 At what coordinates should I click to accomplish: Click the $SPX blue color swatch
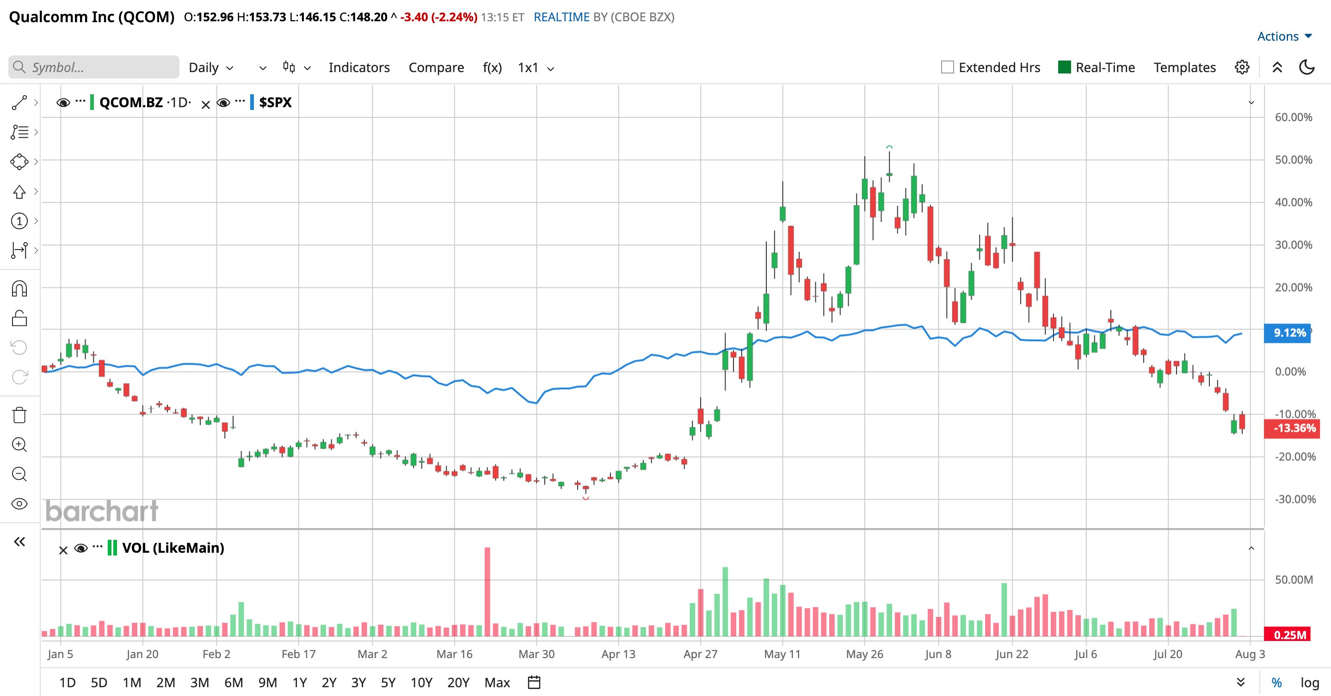tap(252, 102)
